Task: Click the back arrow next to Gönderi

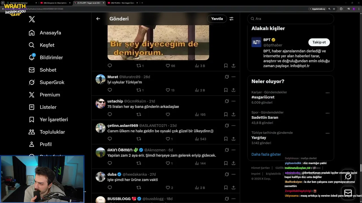Action: pos(98,19)
